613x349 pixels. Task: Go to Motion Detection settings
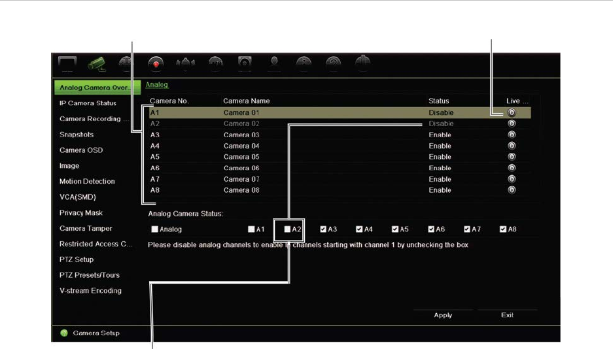pyautogui.click(x=87, y=181)
